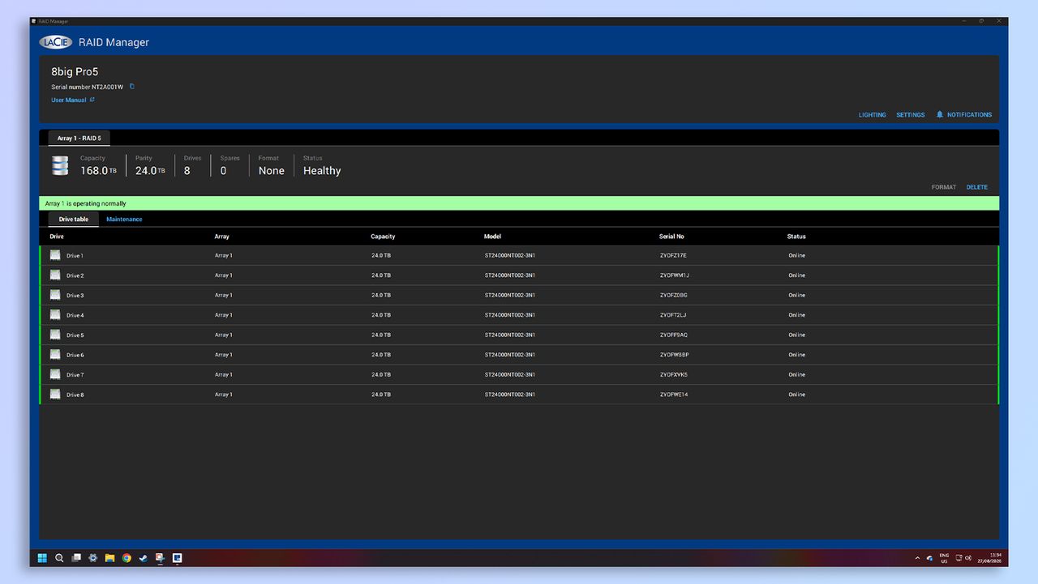Select serial number ZVDFF9AQ

tap(674, 335)
